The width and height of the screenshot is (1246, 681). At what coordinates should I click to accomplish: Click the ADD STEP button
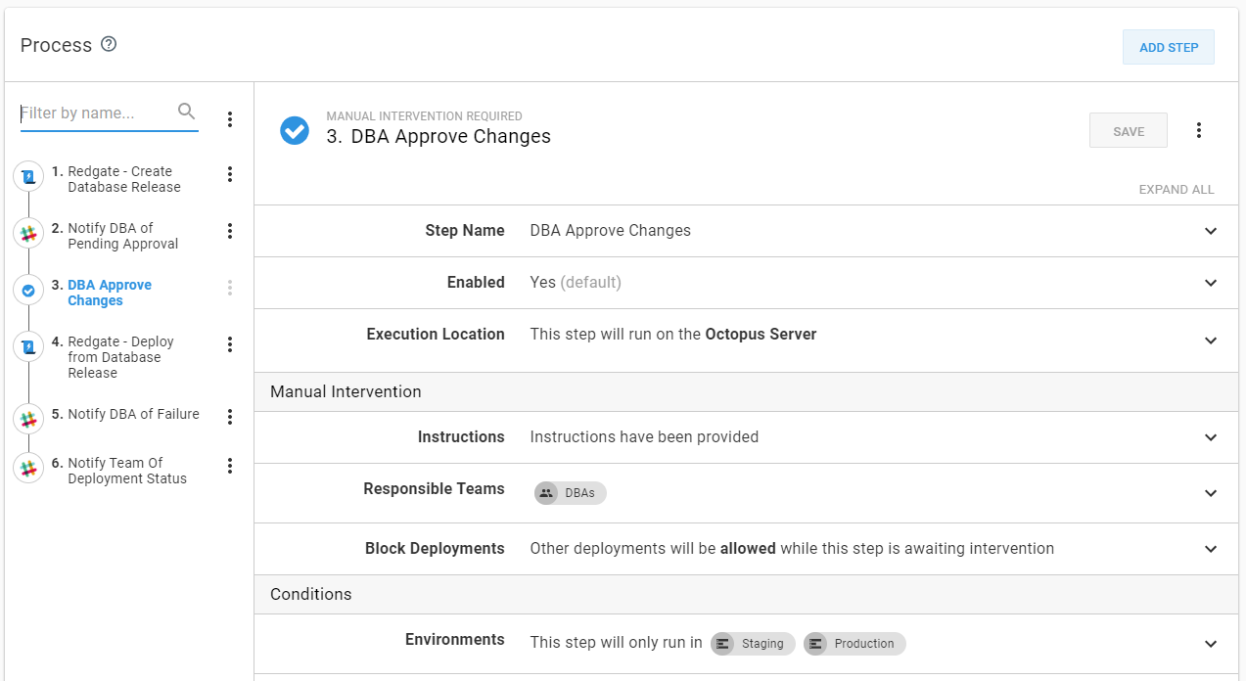1168,47
